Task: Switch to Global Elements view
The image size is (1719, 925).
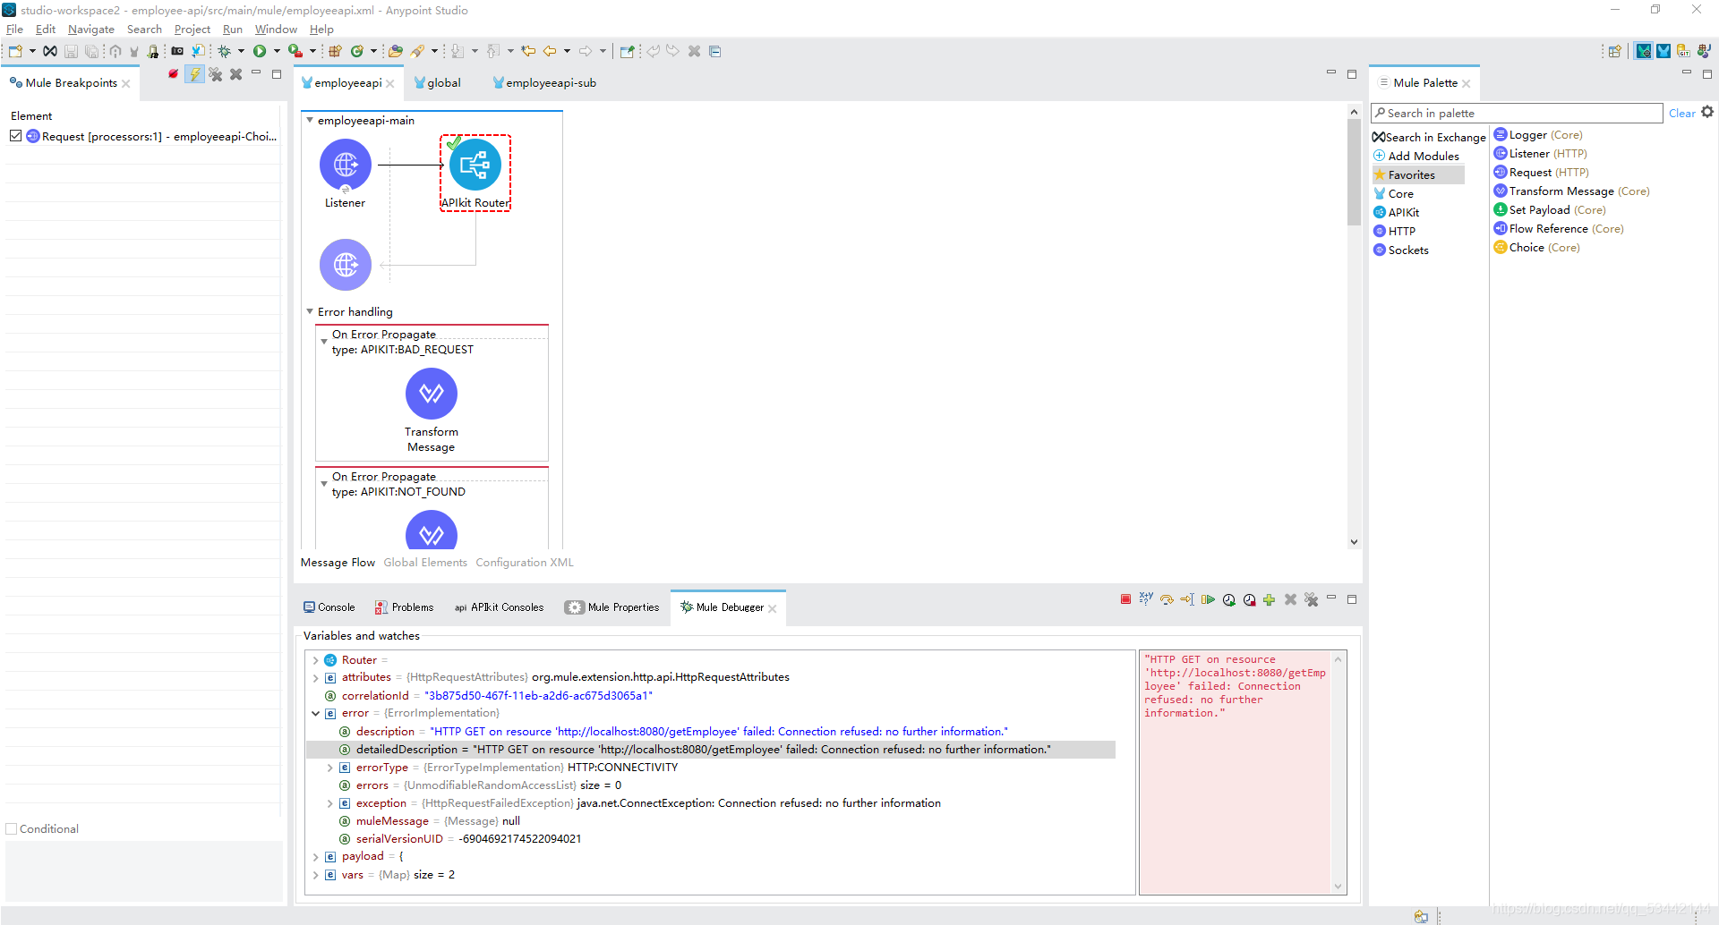Action: (x=425, y=562)
